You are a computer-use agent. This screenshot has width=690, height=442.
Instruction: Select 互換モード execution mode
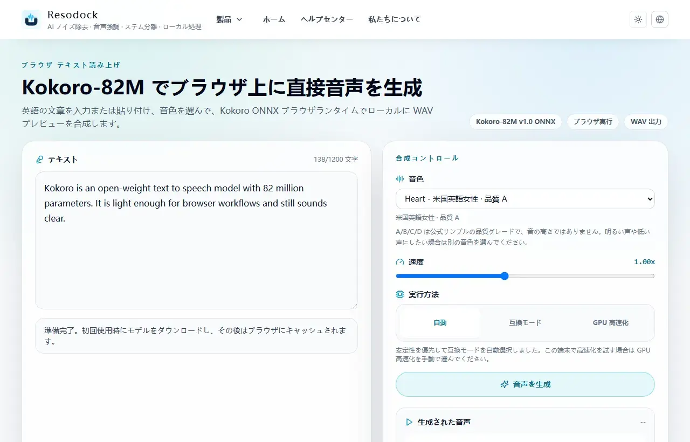(525, 323)
